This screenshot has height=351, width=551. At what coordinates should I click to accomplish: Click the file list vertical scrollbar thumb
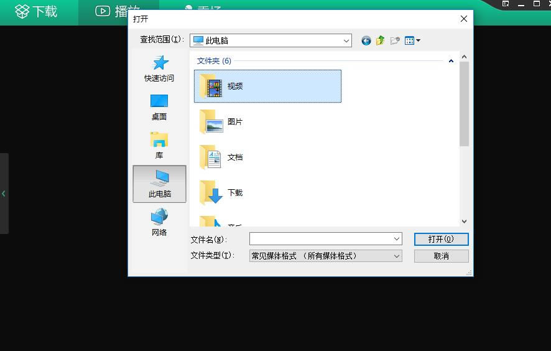pos(464,104)
